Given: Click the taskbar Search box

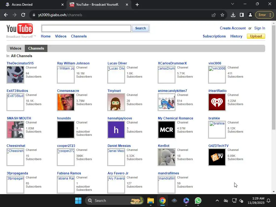Looking at the screenshot, I should coord(114,201).
